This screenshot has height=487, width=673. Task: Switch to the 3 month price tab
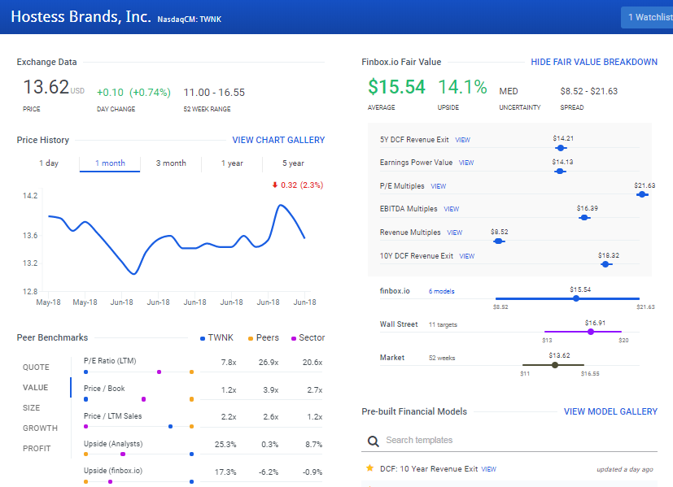tap(171, 163)
